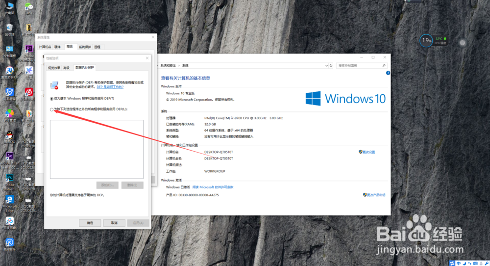Open 远程 tab in 系统属性

point(97,47)
